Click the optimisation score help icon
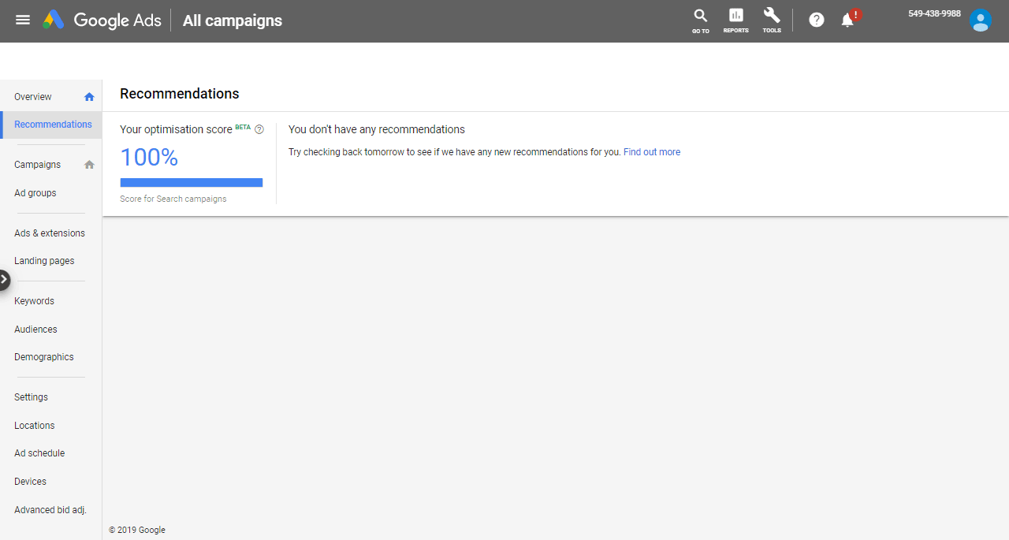The height and width of the screenshot is (540, 1009). pos(259,129)
